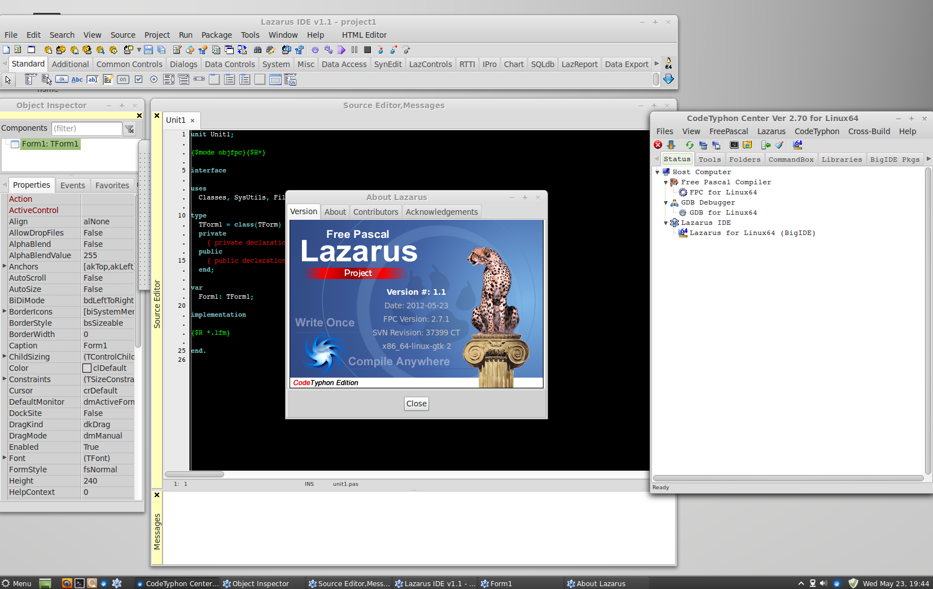Click the red stop icon in CodeTyphon Center

(658, 145)
